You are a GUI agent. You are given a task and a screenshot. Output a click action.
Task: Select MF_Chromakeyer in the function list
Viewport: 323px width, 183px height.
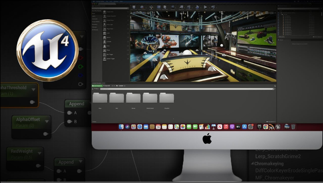[275, 177]
